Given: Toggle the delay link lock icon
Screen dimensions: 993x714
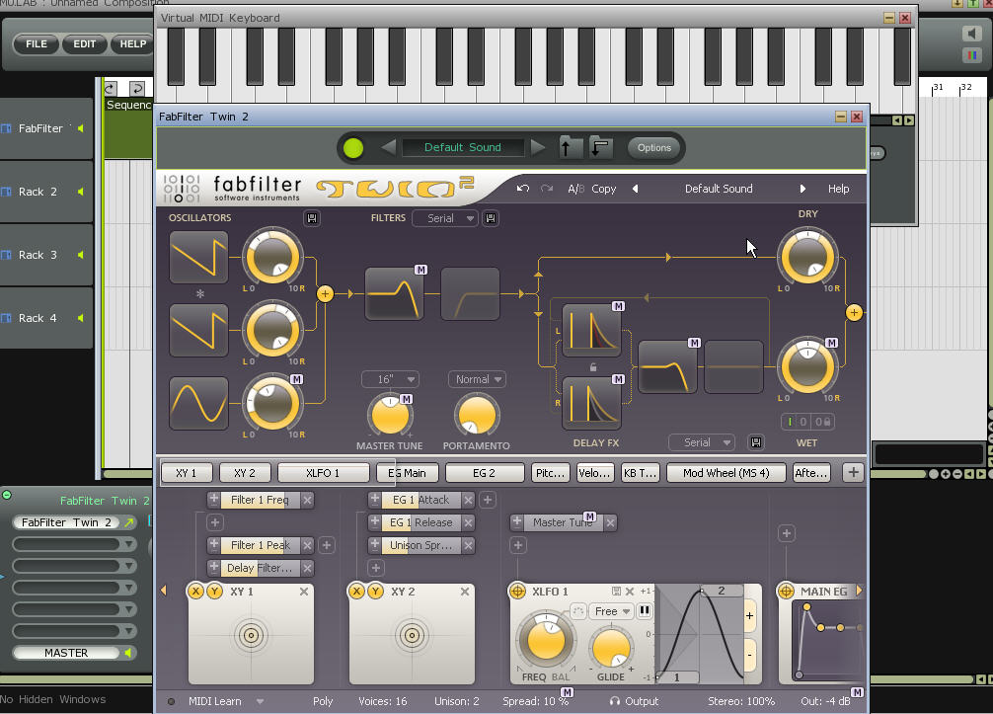Looking at the screenshot, I should pos(593,366).
